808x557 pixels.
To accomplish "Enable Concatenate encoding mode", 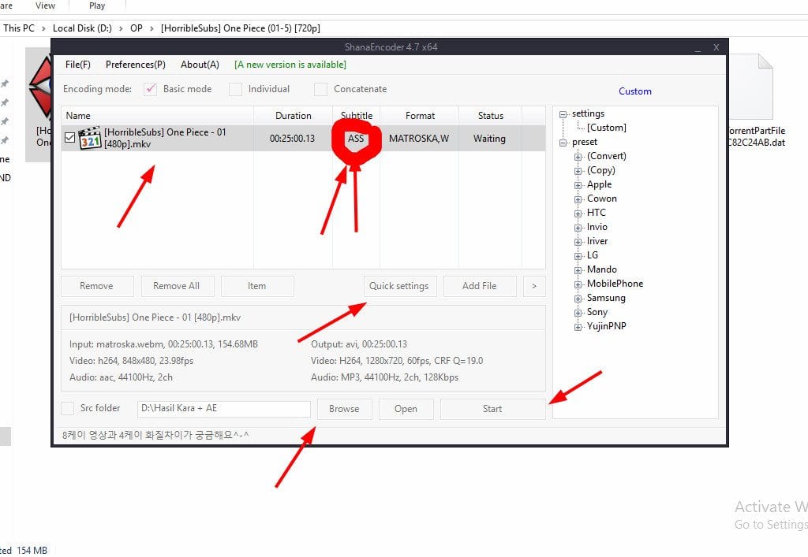I will (x=320, y=90).
